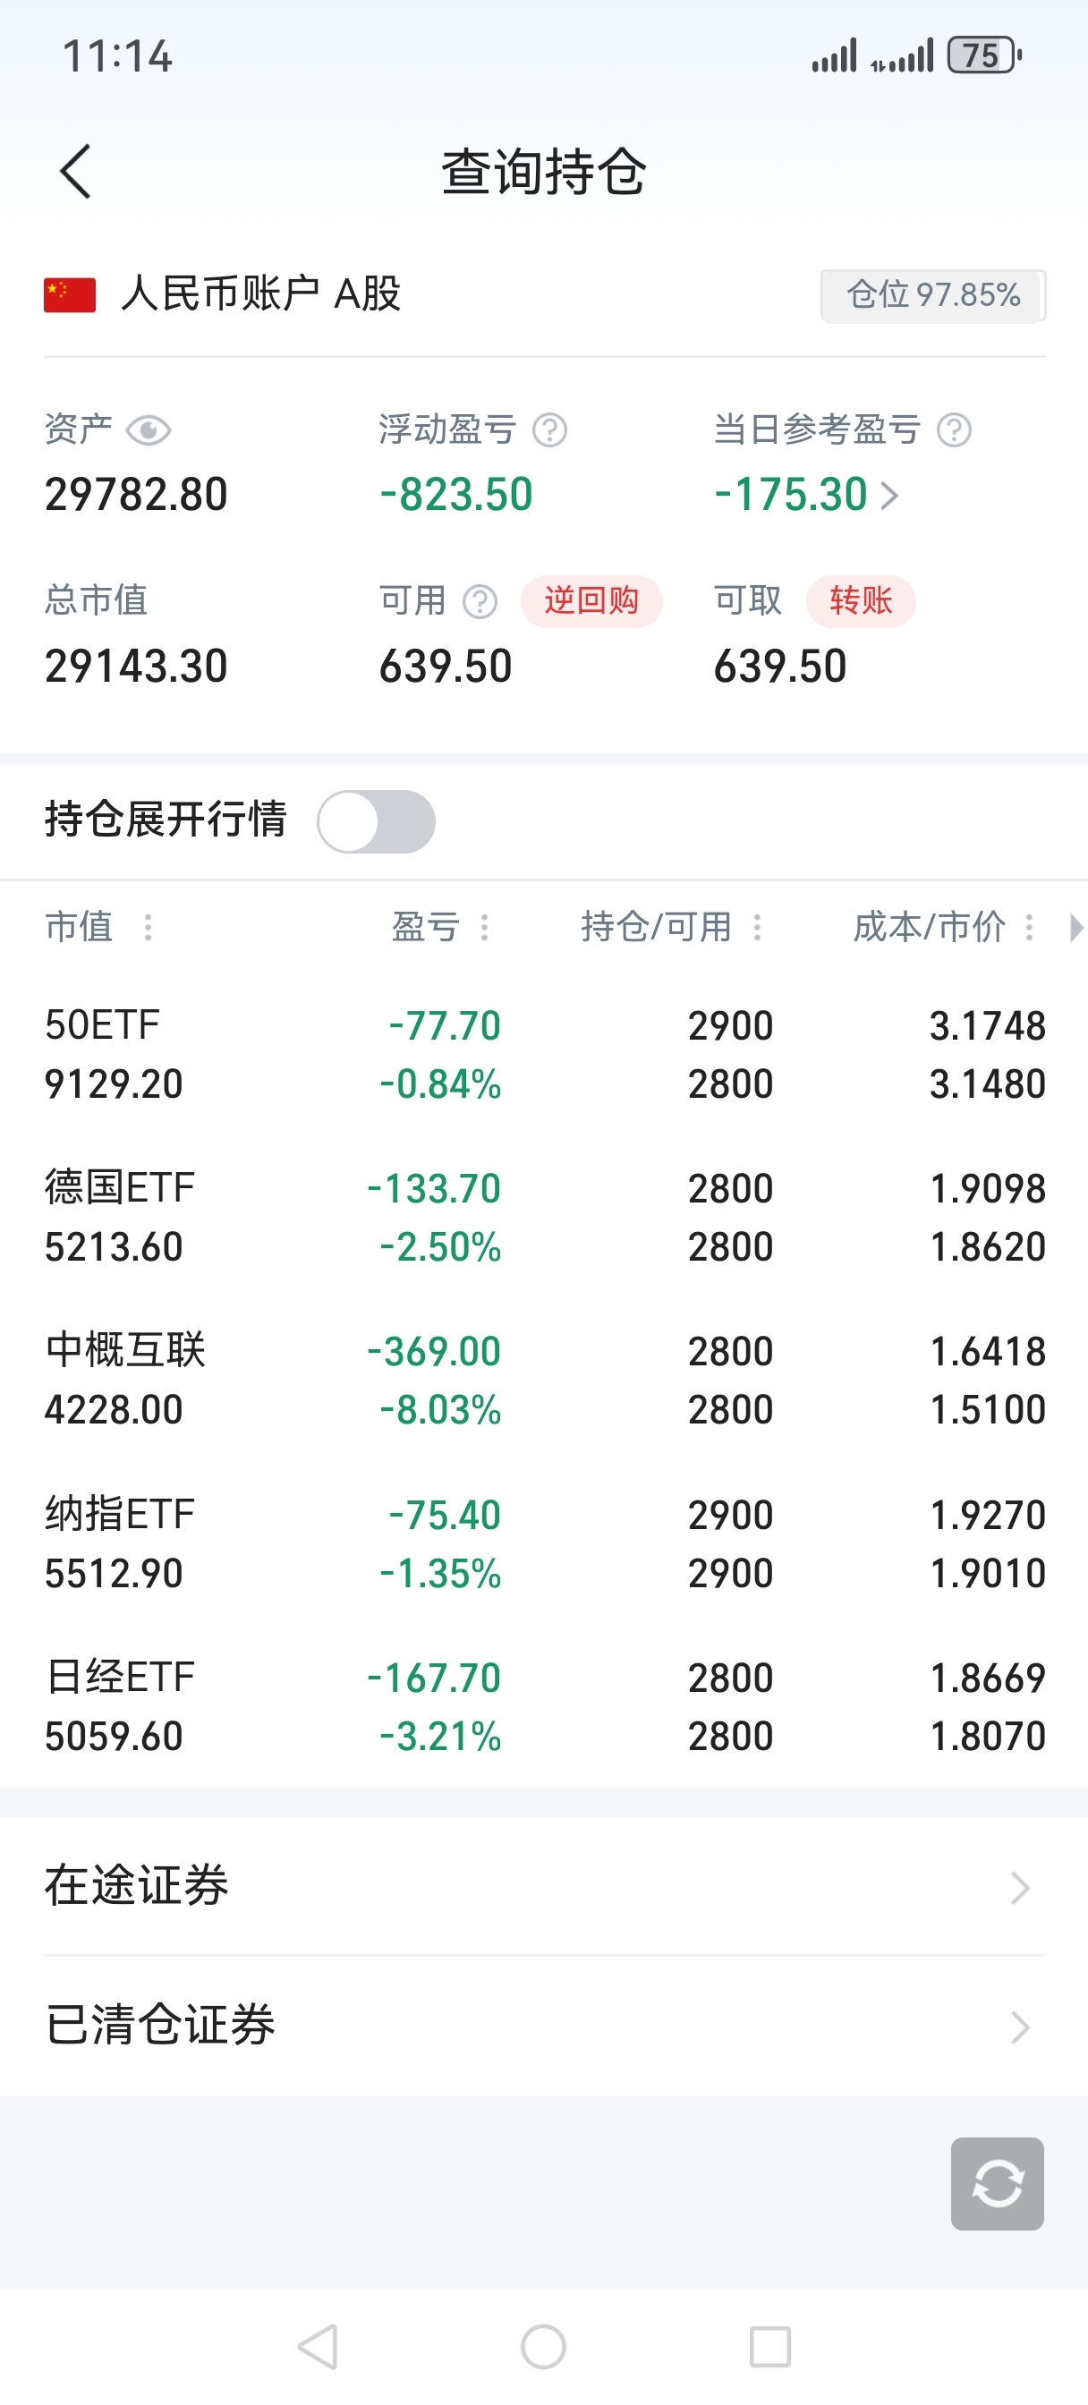This screenshot has height=2405, width=1088.
Task: Expand the 在途证券 row
Action: point(543,1887)
